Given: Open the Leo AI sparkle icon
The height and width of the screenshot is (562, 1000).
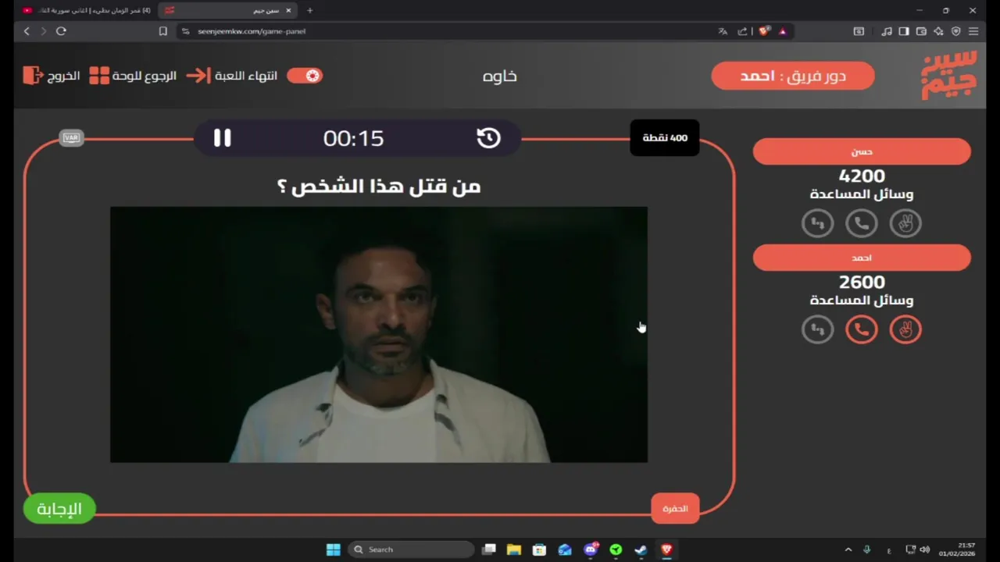Looking at the screenshot, I should coord(938,31).
